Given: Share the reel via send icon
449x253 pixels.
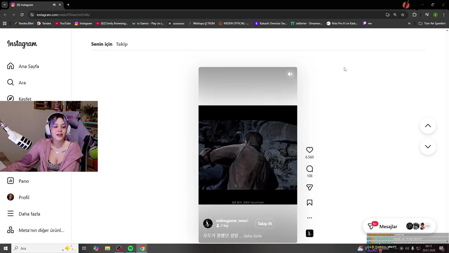Looking at the screenshot, I should tap(309, 187).
